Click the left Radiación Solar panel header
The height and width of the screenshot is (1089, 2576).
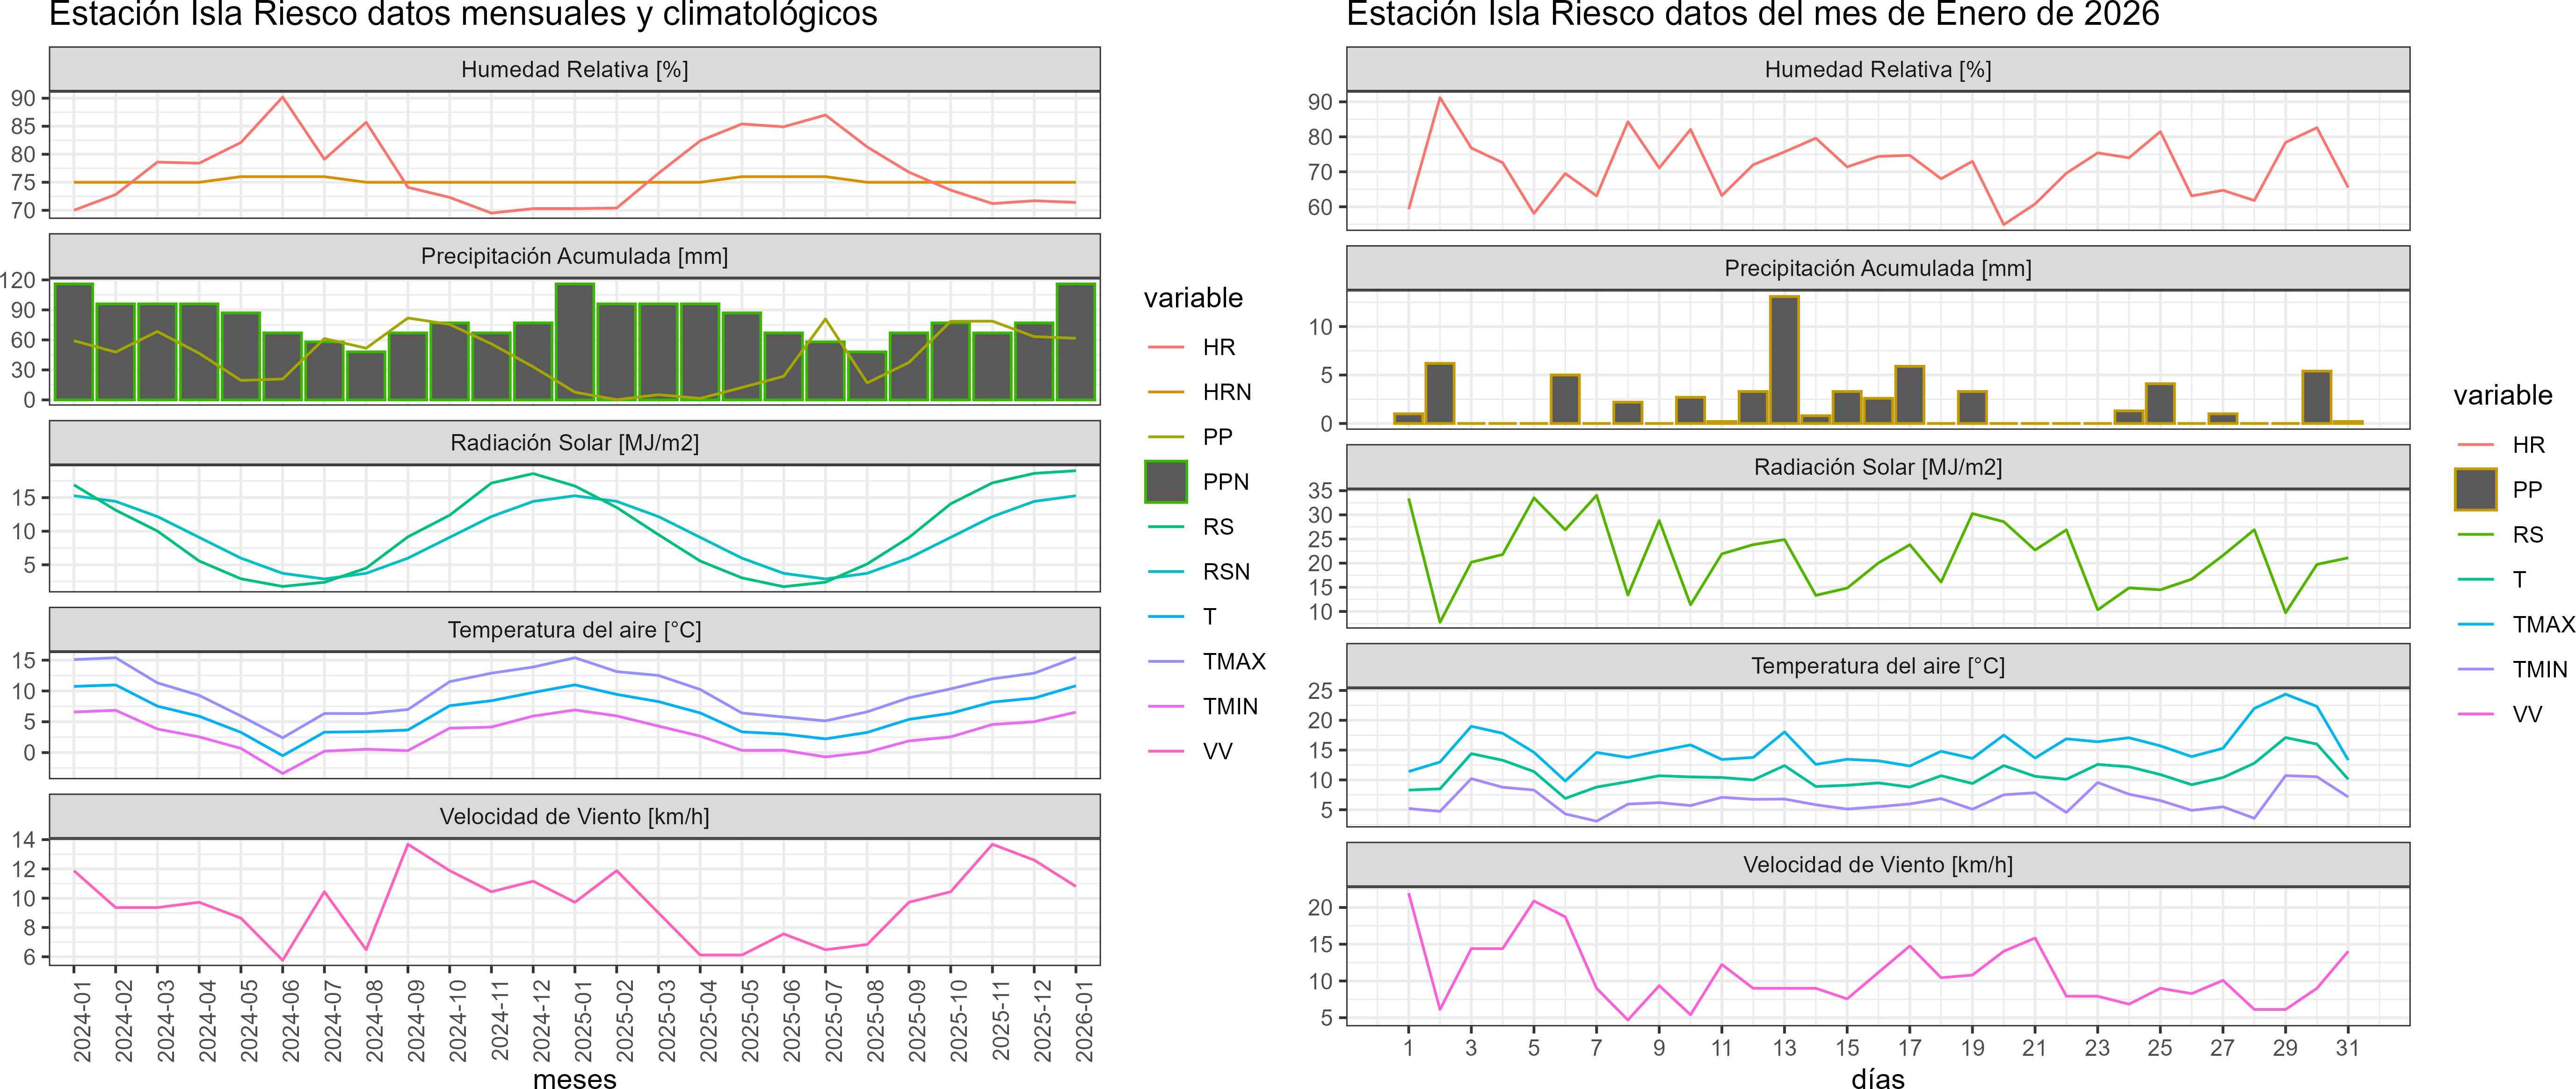point(574,443)
